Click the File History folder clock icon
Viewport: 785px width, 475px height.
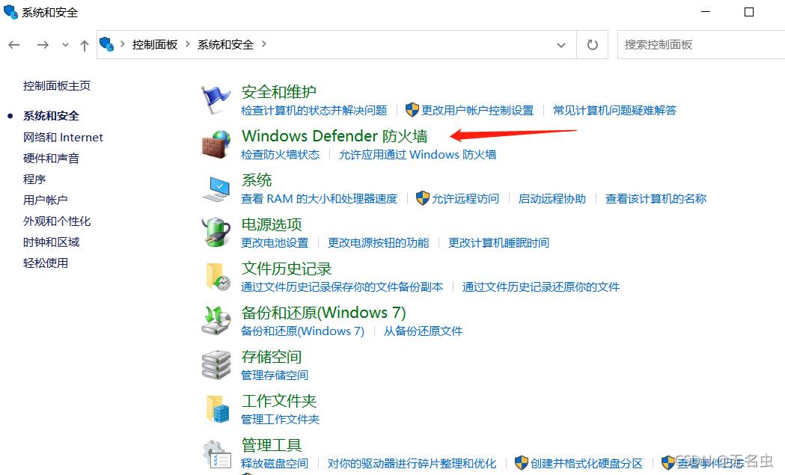tap(218, 276)
